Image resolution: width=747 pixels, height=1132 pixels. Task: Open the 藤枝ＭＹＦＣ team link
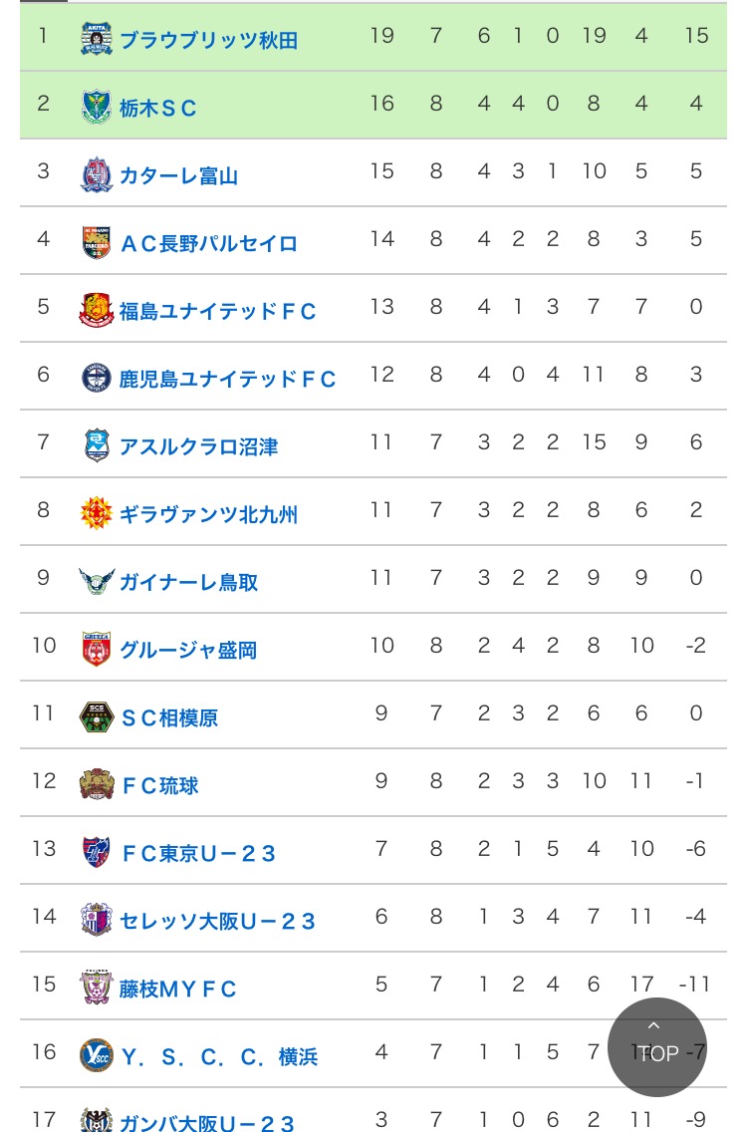pos(178,990)
